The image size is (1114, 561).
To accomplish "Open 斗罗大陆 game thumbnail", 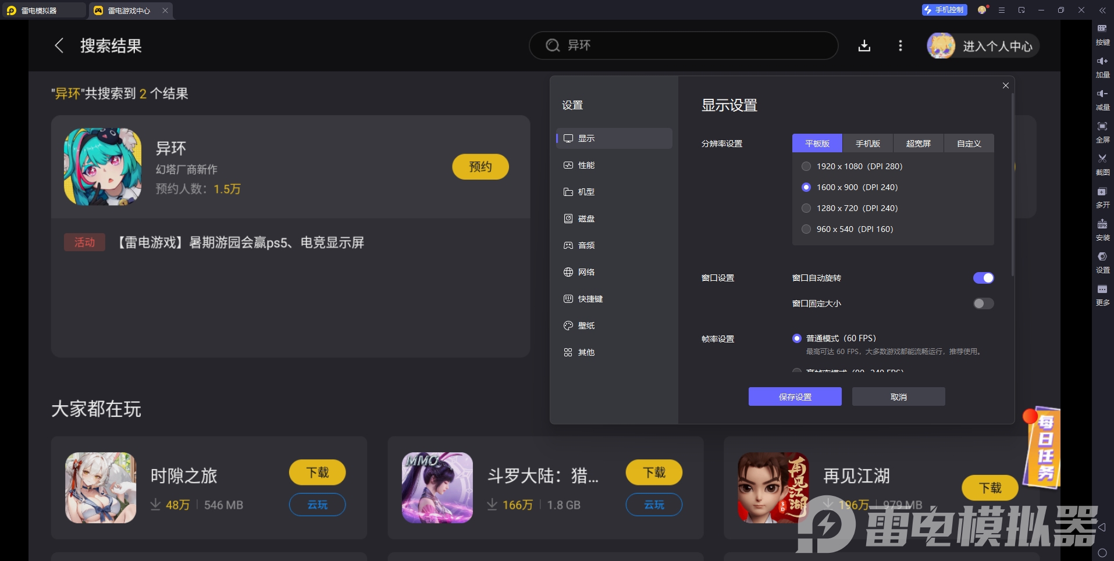I will click(437, 488).
